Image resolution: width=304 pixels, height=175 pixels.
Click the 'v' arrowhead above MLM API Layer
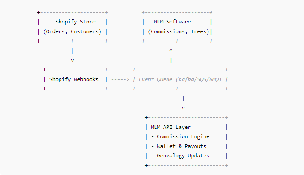tap(183, 108)
